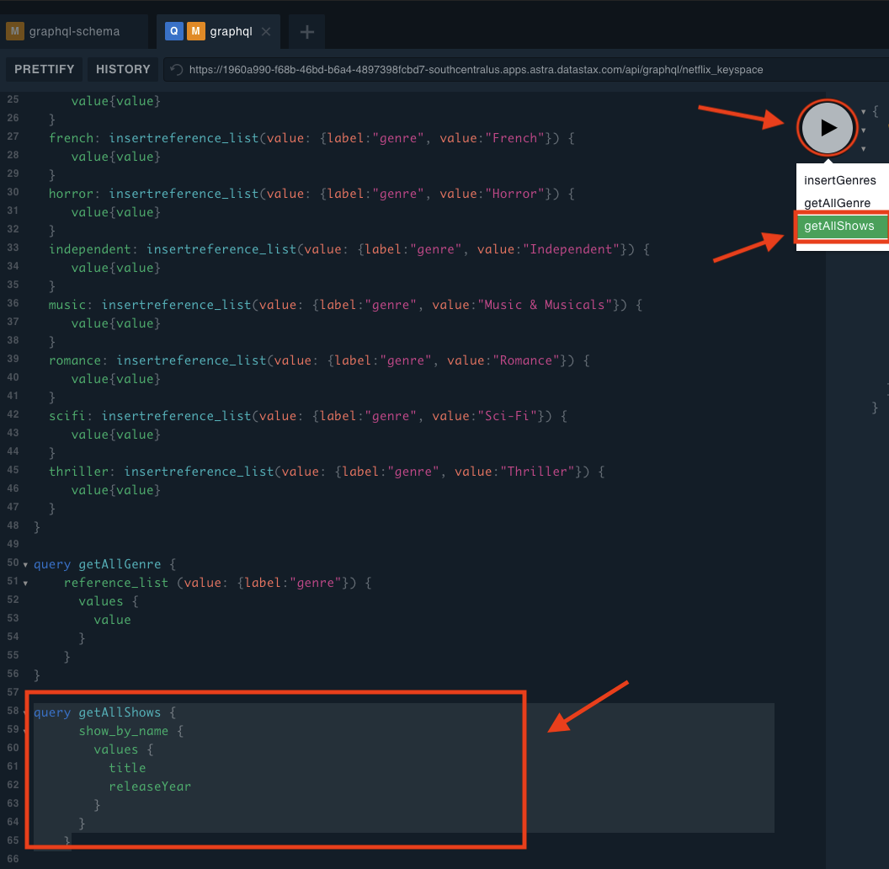Screen dimensions: 889x869
Task: Click 'query getAllGenre' on line 50
Action: click(97, 564)
